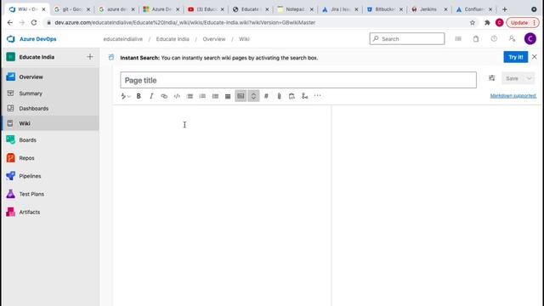This screenshot has width=544, height=306.
Task: Bookmark this page with the star icon
Action: (473, 23)
